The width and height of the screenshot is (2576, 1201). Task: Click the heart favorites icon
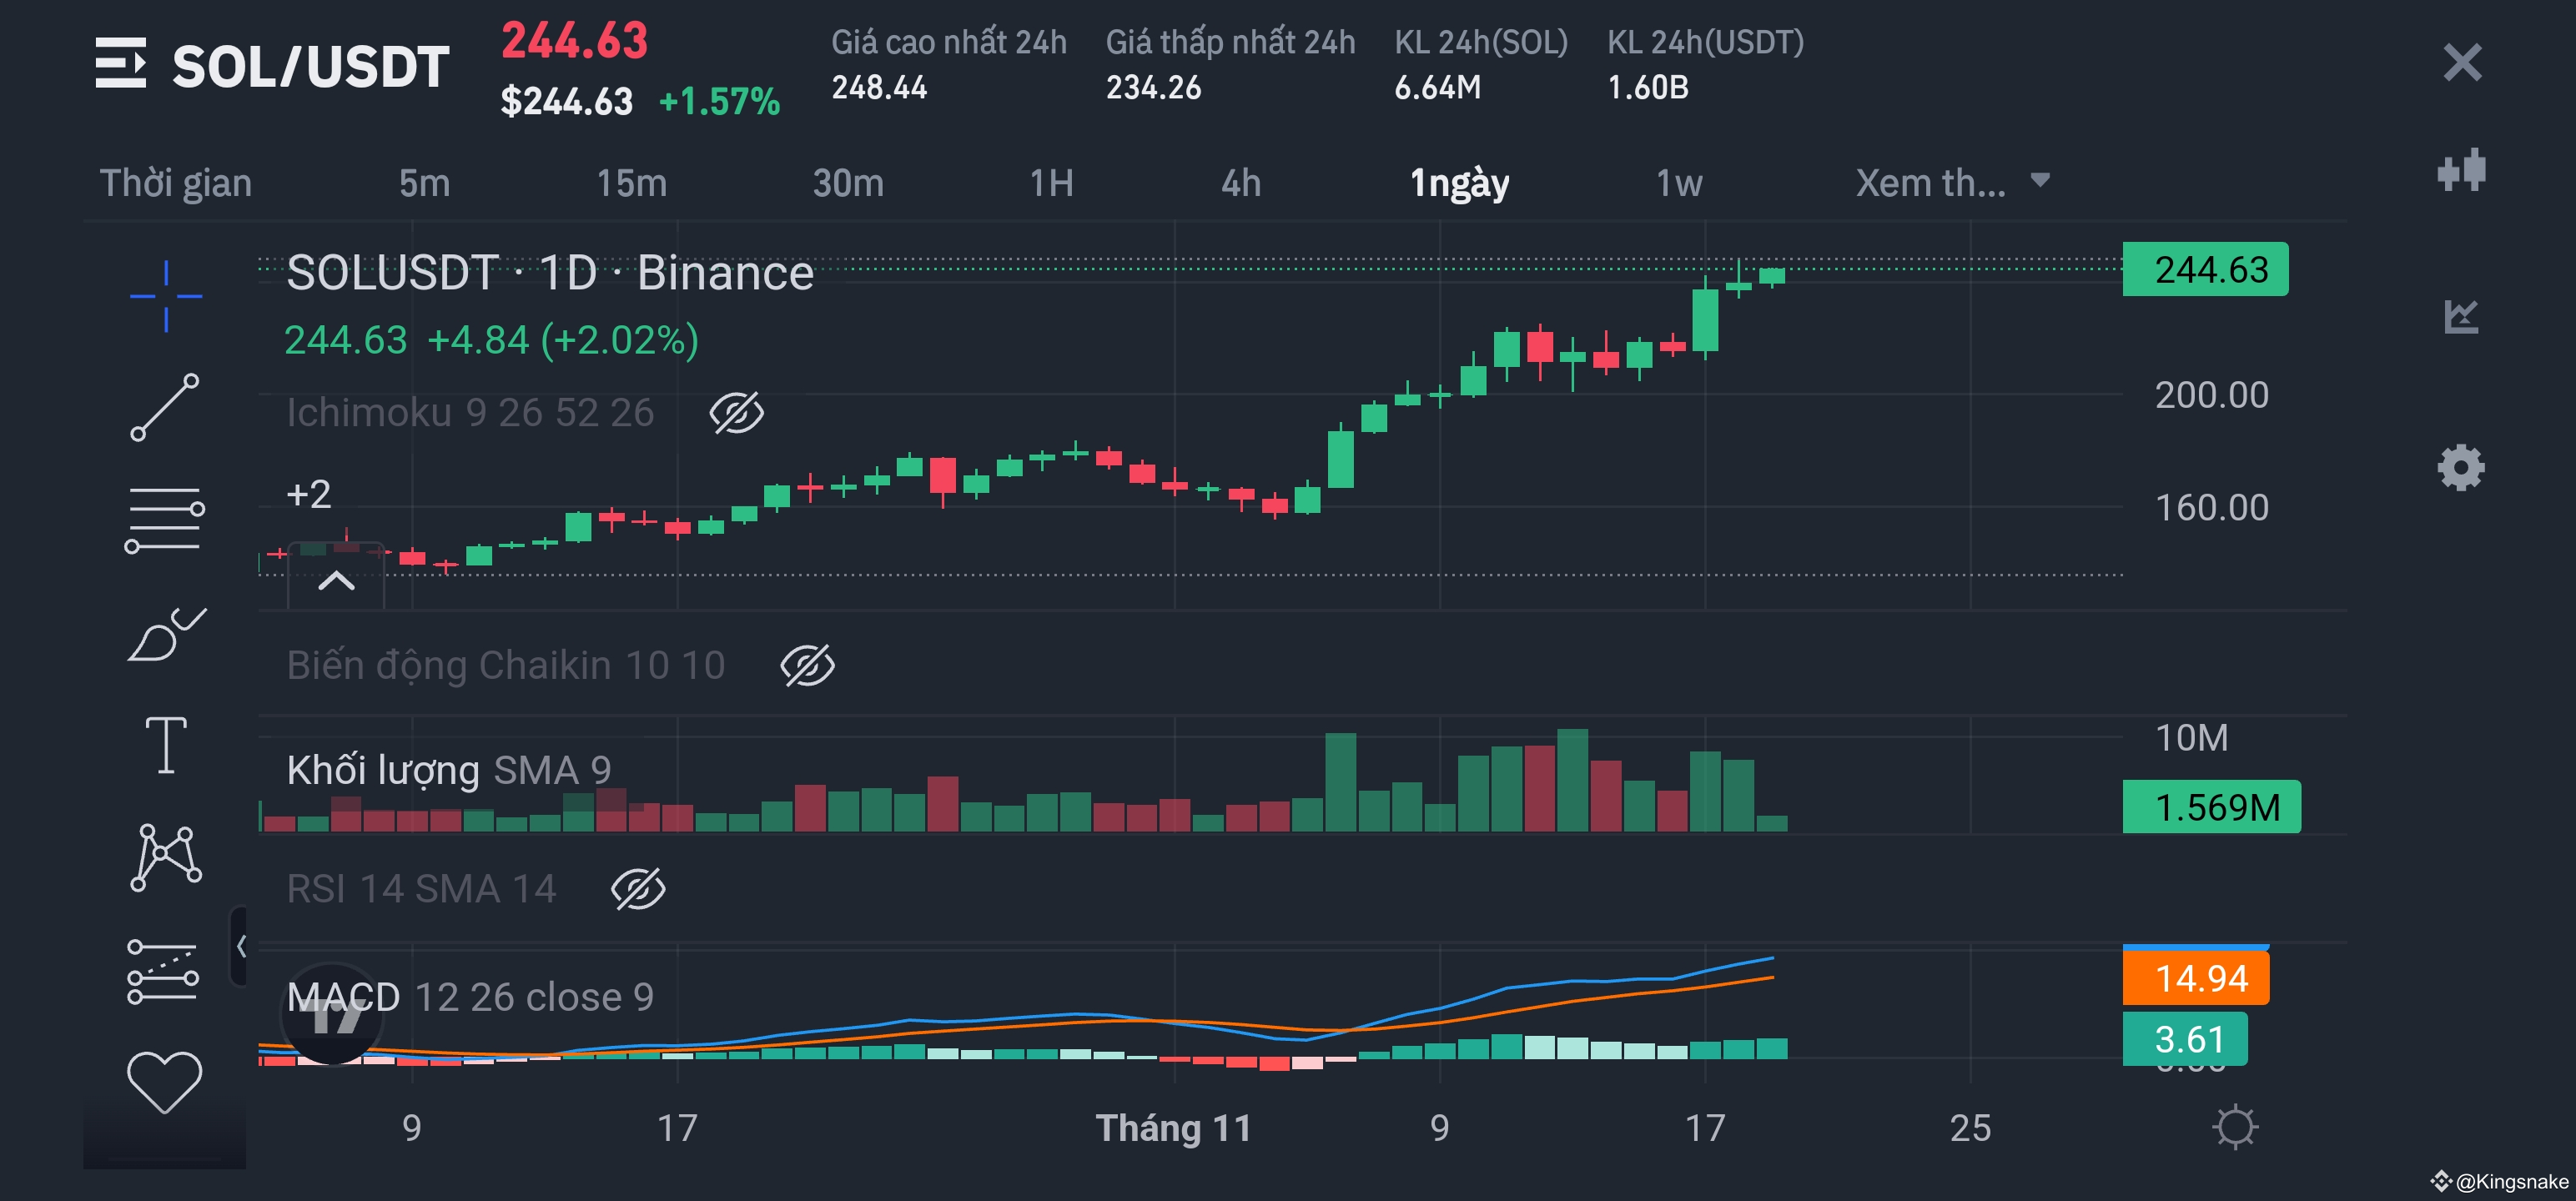pyautogui.click(x=165, y=1082)
